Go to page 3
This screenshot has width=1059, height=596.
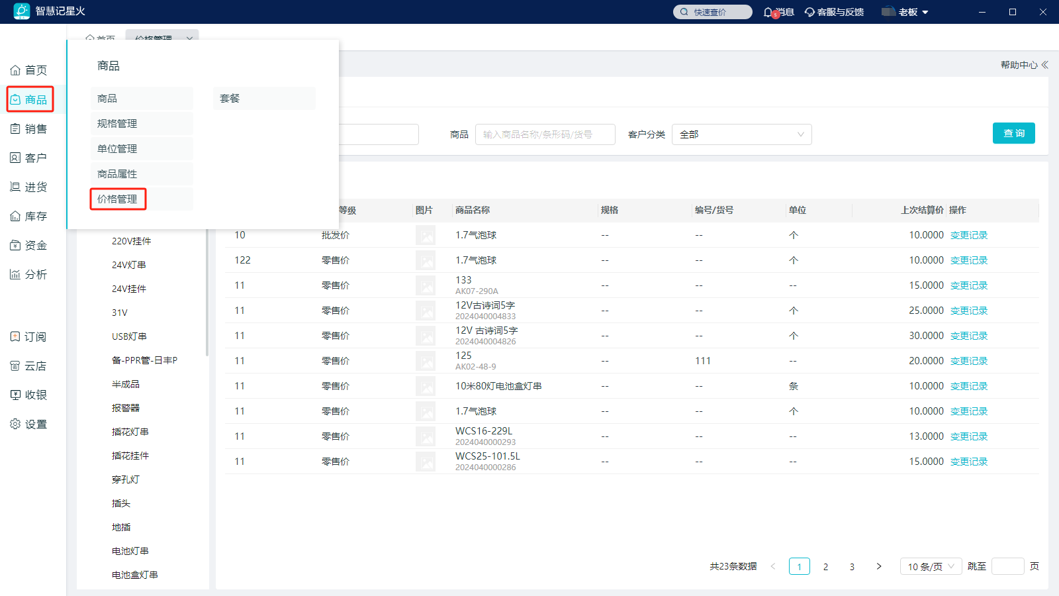[852, 567]
